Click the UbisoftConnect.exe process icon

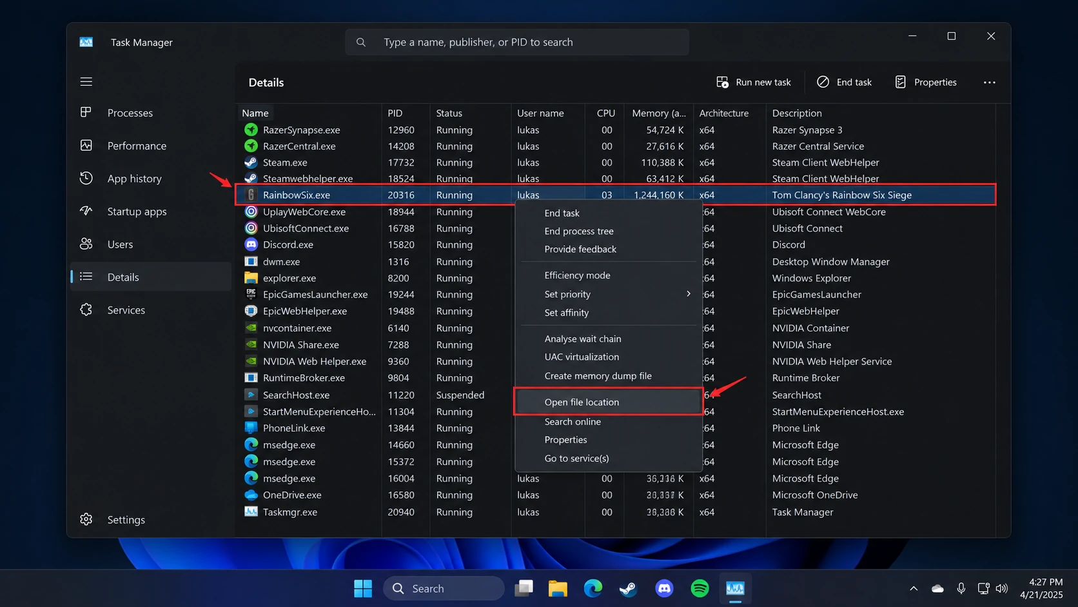(251, 228)
